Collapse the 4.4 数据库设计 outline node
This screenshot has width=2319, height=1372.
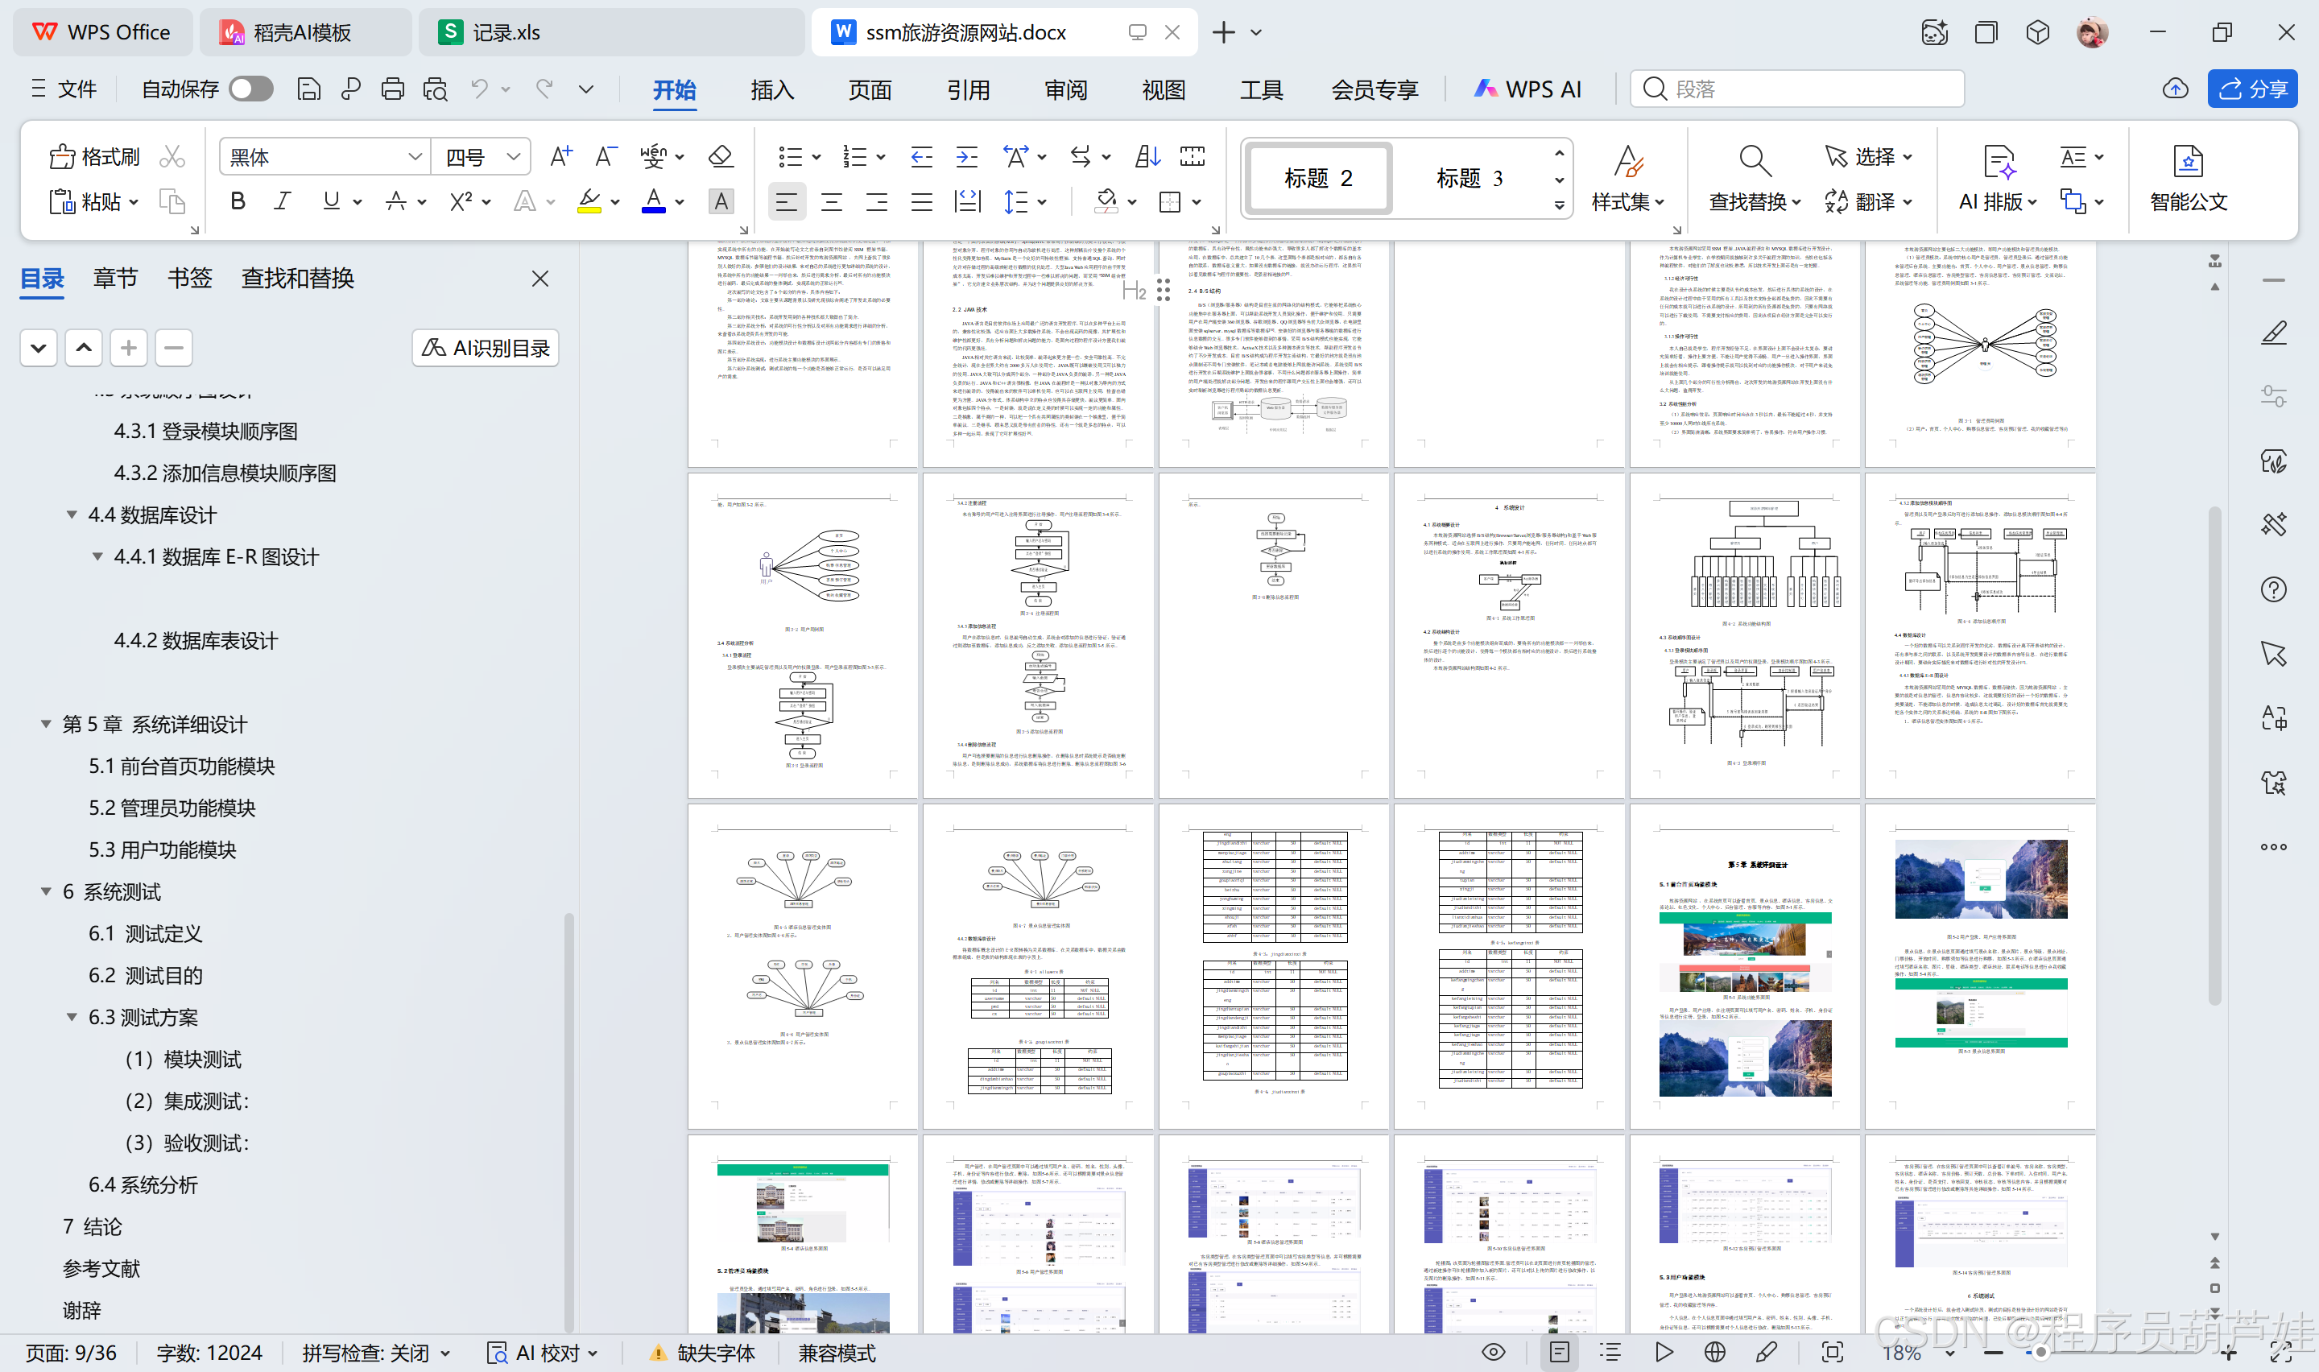(x=71, y=515)
